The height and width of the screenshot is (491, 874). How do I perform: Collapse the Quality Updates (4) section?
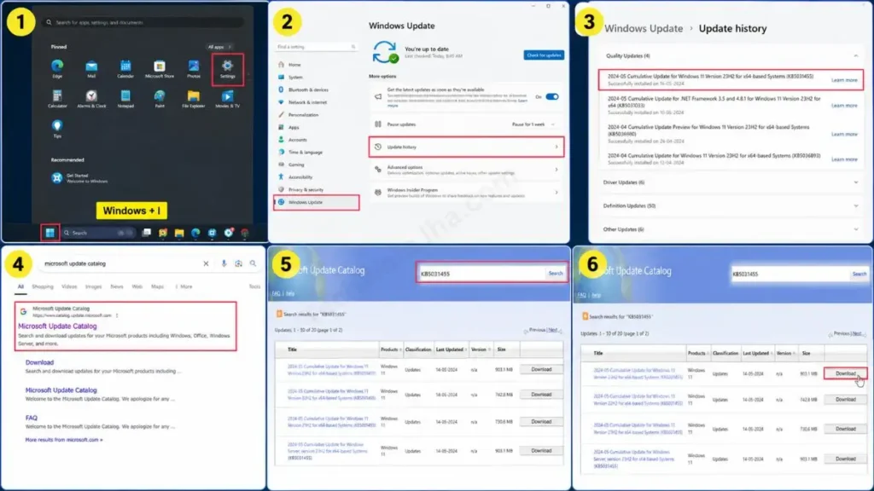pos(855,55)
